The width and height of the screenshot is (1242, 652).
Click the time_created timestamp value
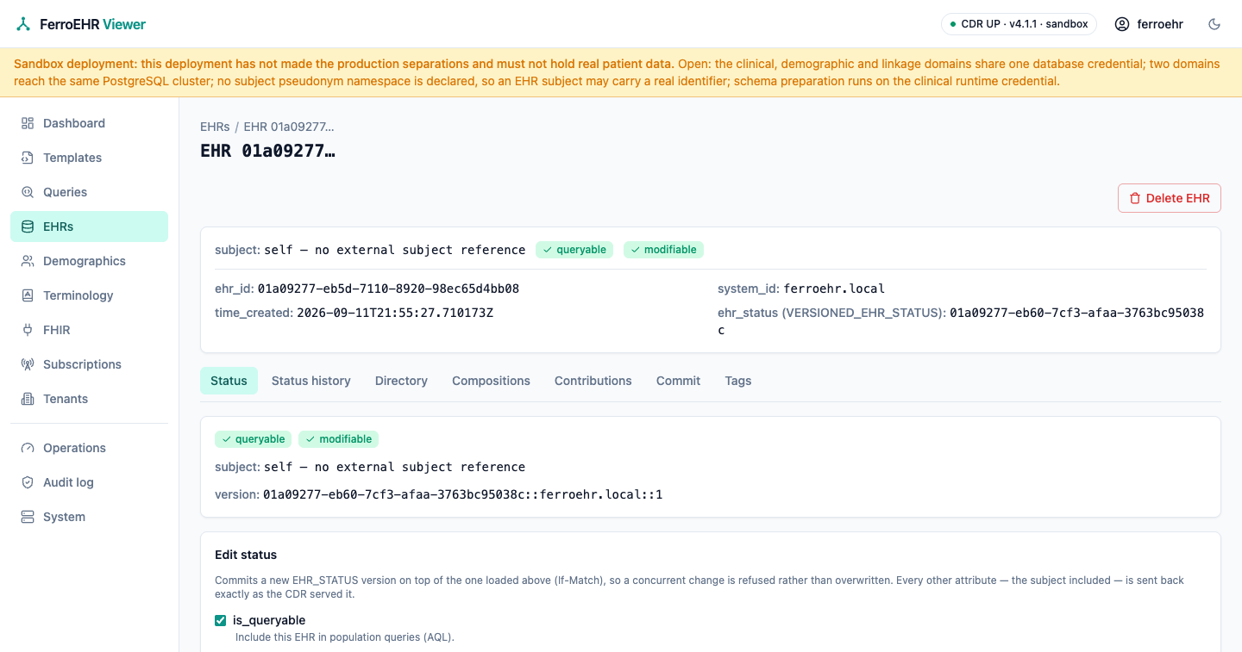[395, 313]
